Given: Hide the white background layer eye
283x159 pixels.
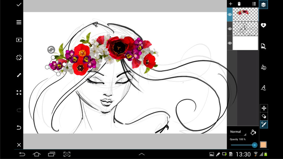Looking at the screenshot, I should (230, 43).
